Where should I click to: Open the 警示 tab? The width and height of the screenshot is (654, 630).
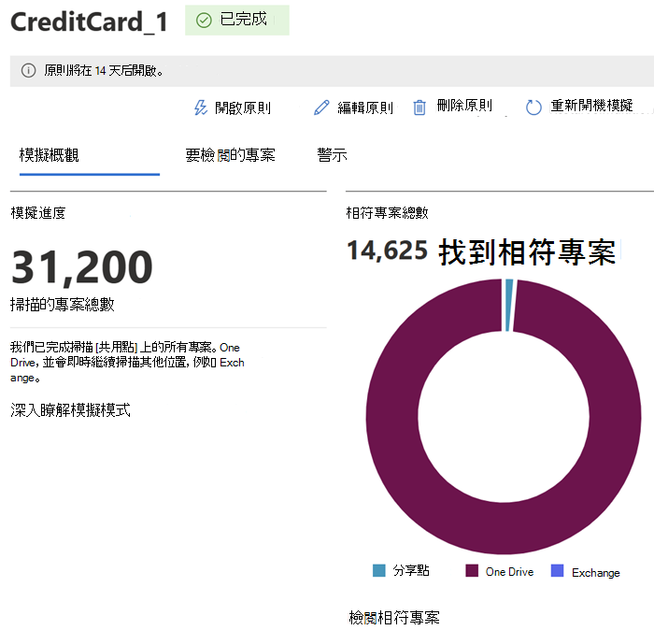click(x=332, y=155)
